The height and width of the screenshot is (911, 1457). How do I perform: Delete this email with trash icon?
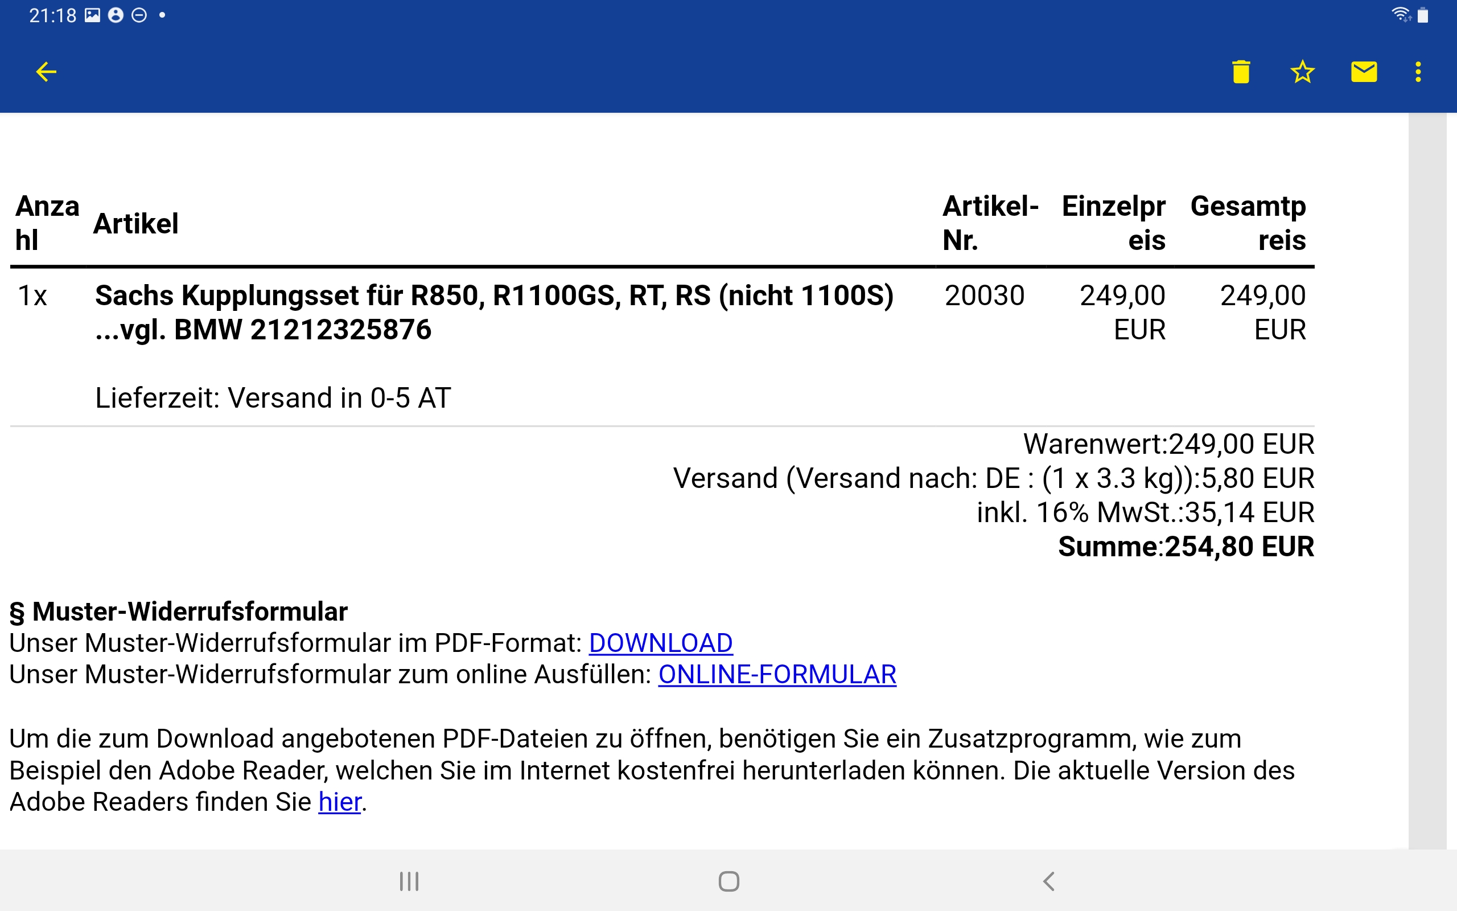(x=1241, y=72)
